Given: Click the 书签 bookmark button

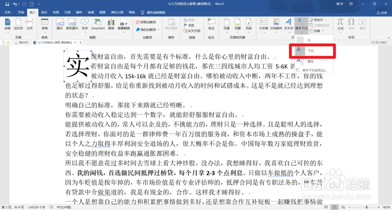Looking at the screenshot, I should (x=189, y=25).
